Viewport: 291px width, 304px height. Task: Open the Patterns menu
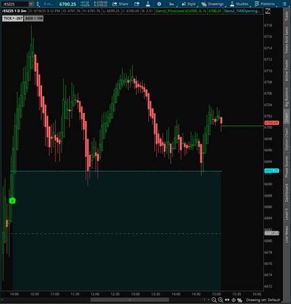[265, 4]
